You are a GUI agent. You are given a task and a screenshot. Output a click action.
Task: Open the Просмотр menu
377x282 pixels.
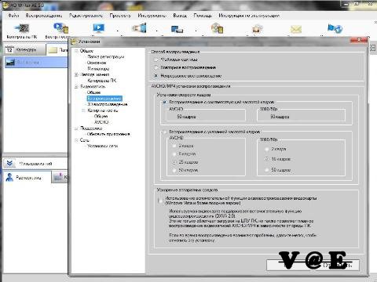tap(120, 16)
